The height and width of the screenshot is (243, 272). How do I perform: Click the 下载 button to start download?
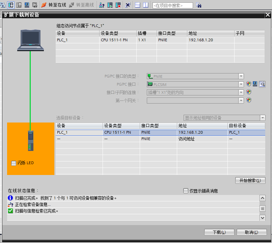[219, 232]
